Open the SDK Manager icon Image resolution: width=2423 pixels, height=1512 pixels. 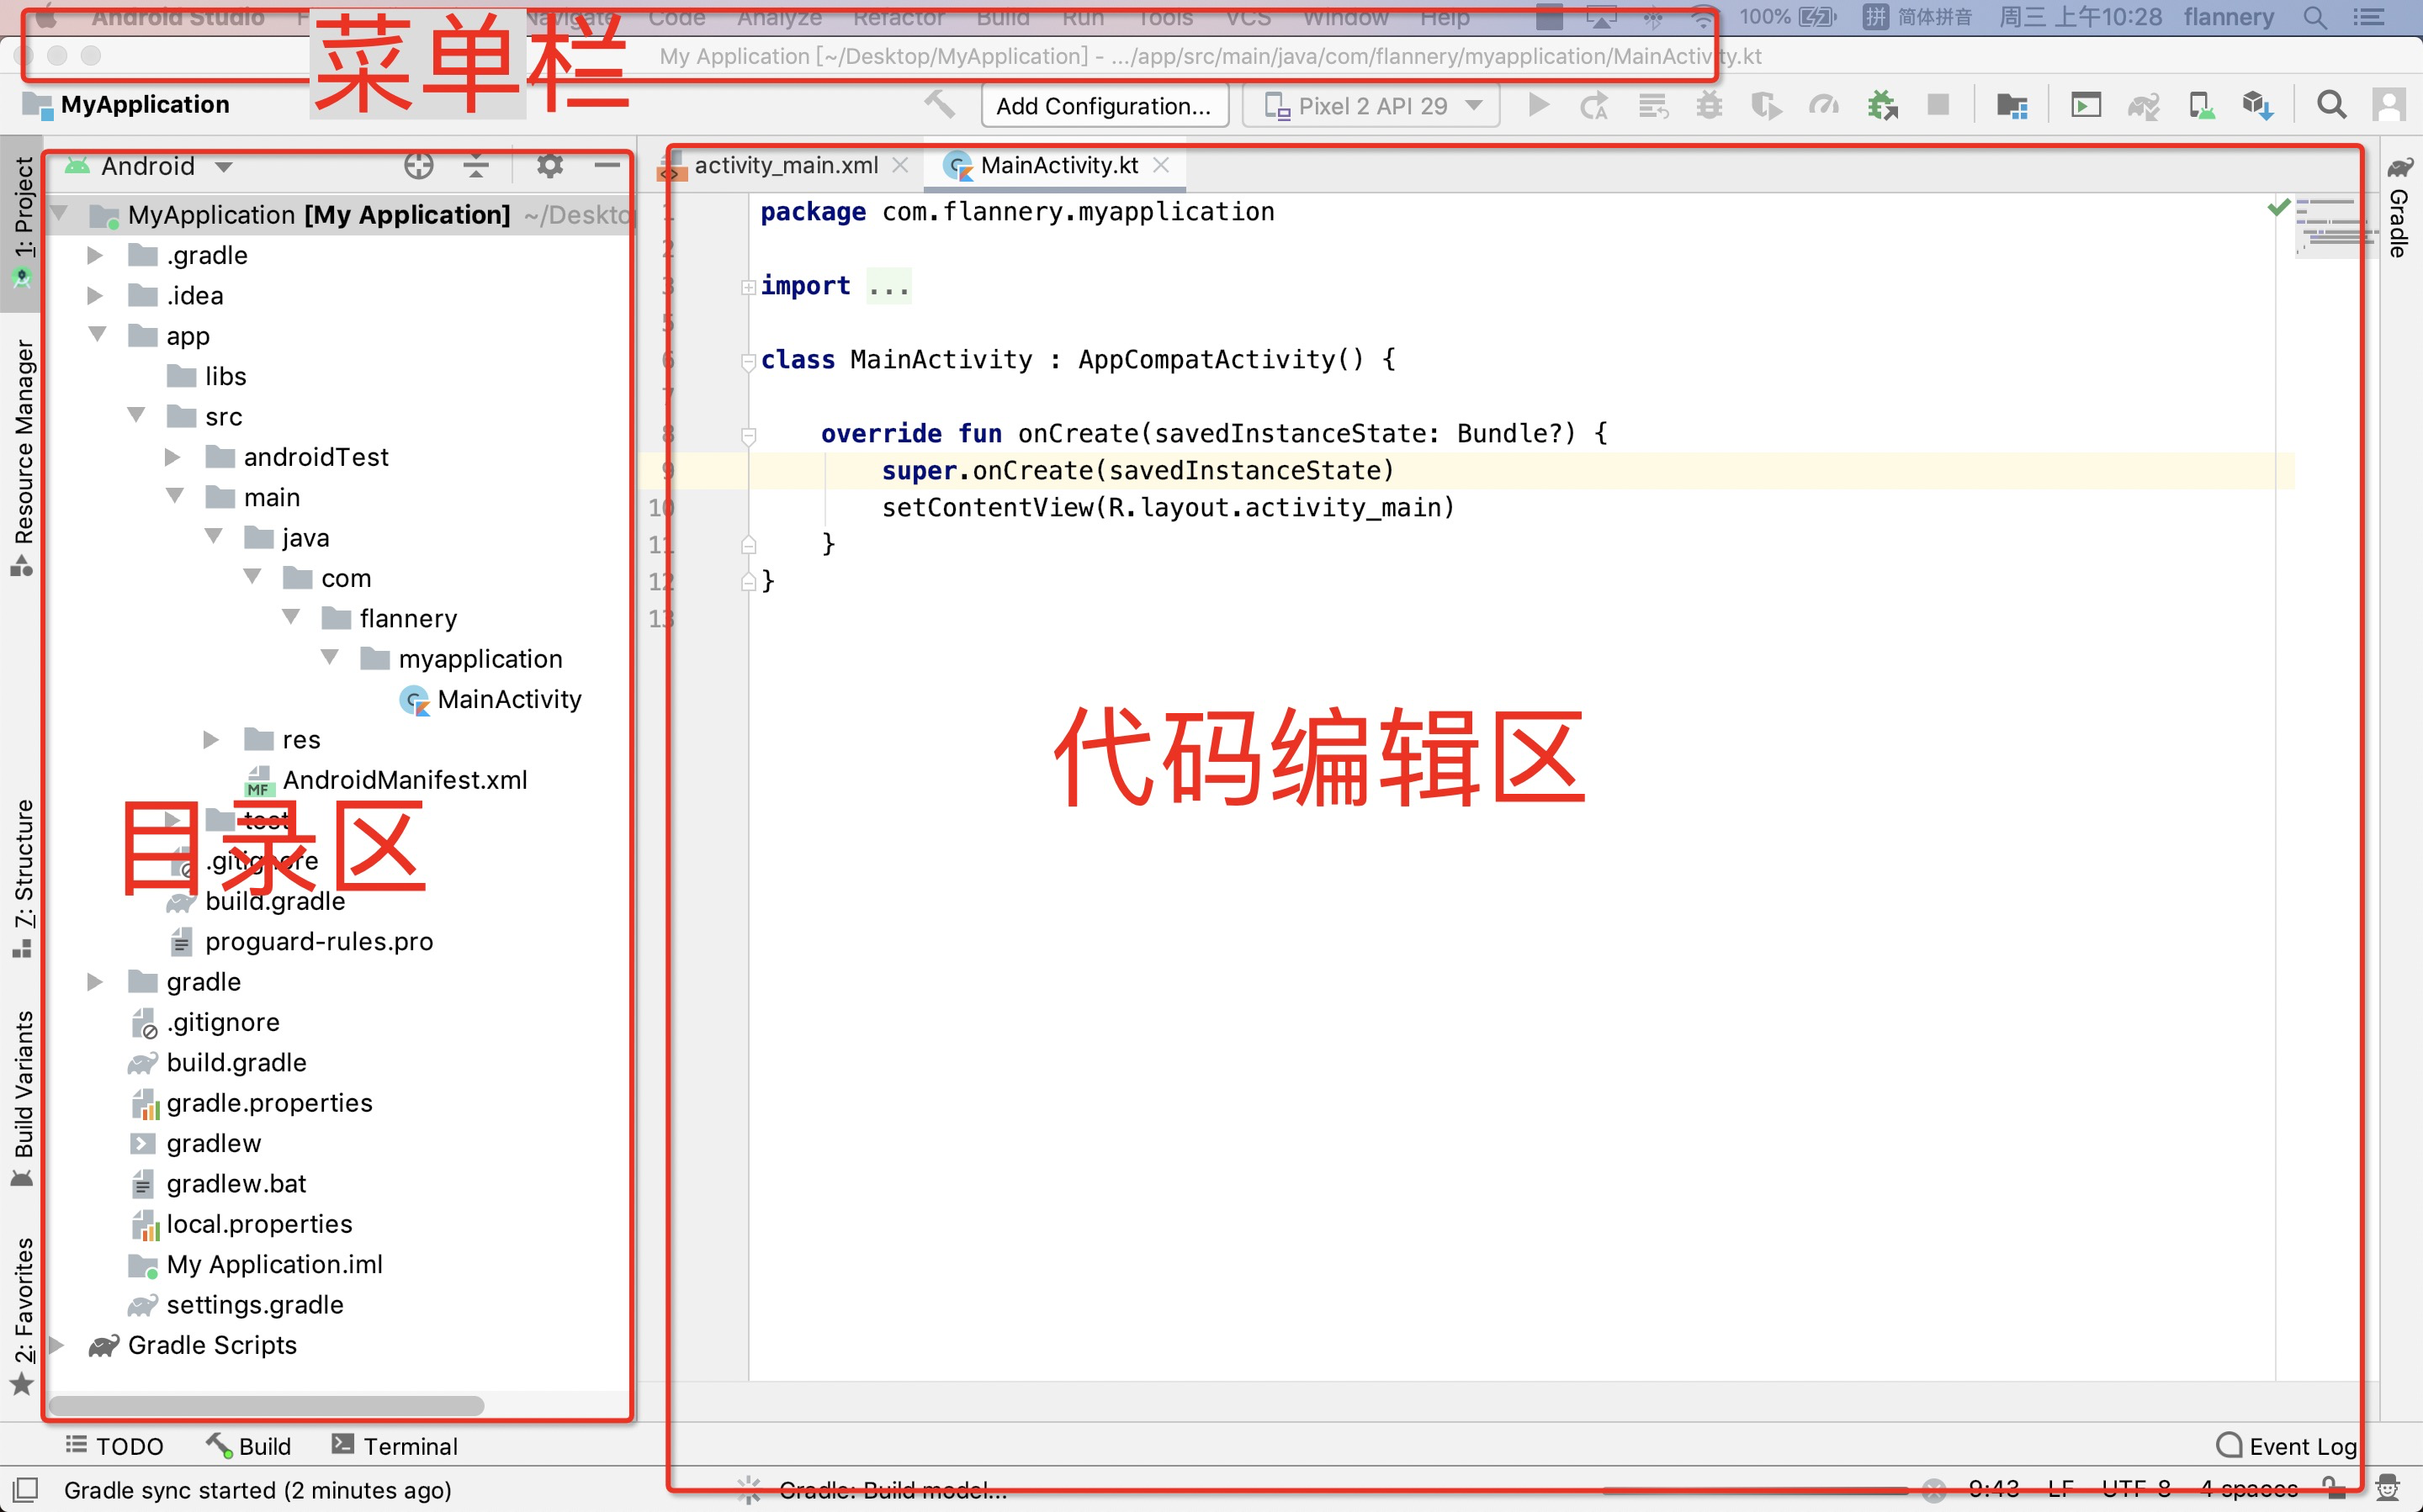tap(2257, 105)
